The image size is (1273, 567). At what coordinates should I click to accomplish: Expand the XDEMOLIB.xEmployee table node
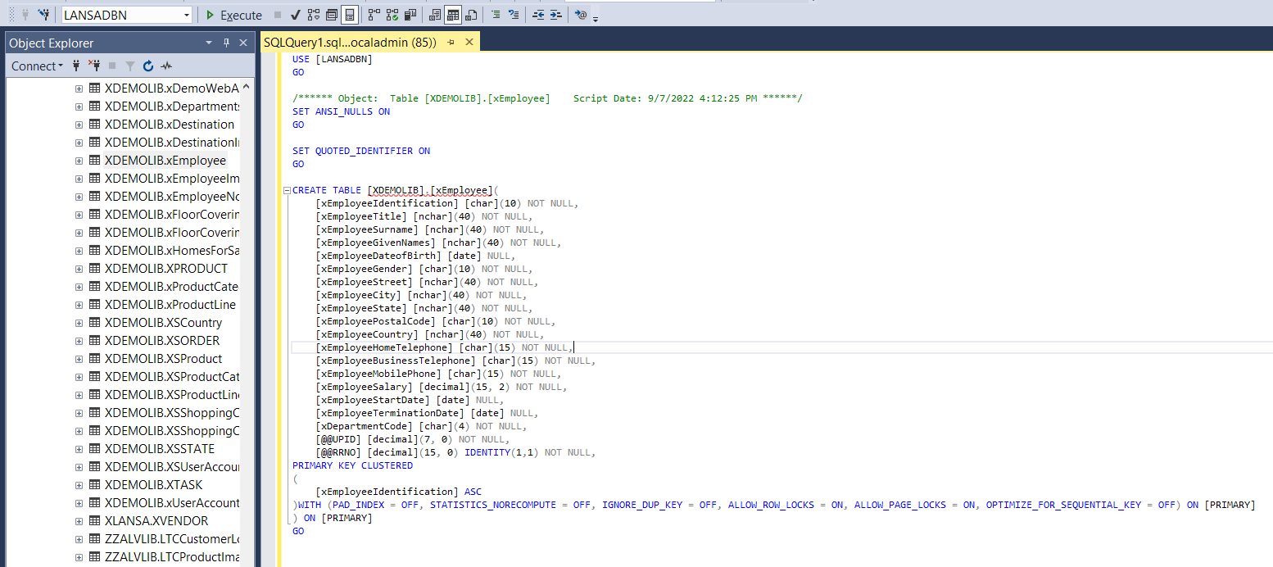78,160
